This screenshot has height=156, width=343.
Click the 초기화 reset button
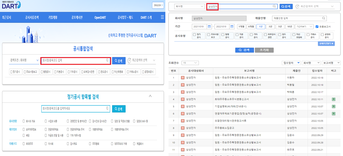(264, 50)
